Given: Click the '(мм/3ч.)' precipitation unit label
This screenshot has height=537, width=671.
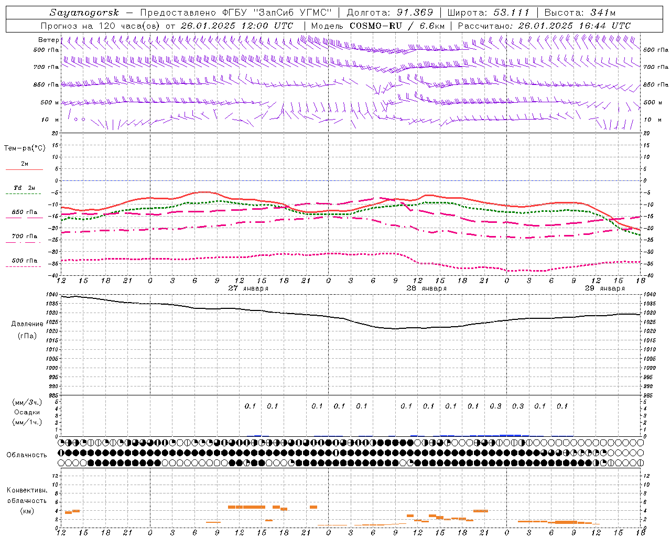Looking at the screenshot, I should [x=27, y=402].
